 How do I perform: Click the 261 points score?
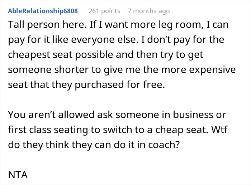104,11
